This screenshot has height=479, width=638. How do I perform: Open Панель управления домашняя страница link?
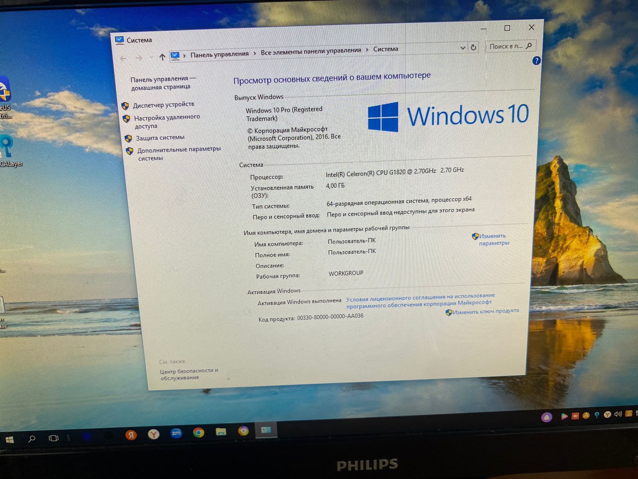163,83
